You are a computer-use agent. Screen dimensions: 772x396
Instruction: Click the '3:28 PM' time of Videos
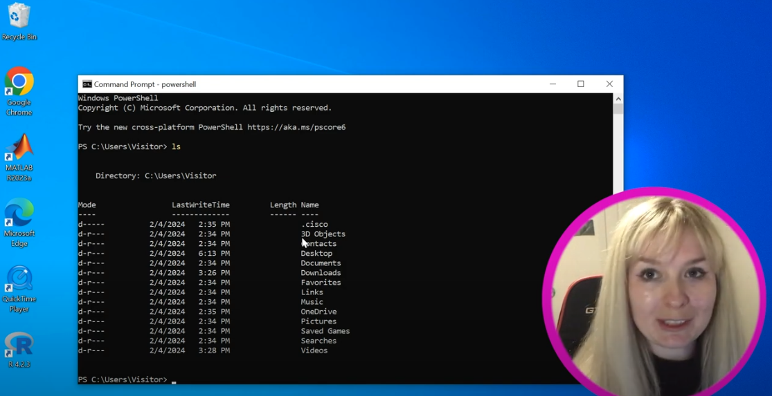coord(214,351)
